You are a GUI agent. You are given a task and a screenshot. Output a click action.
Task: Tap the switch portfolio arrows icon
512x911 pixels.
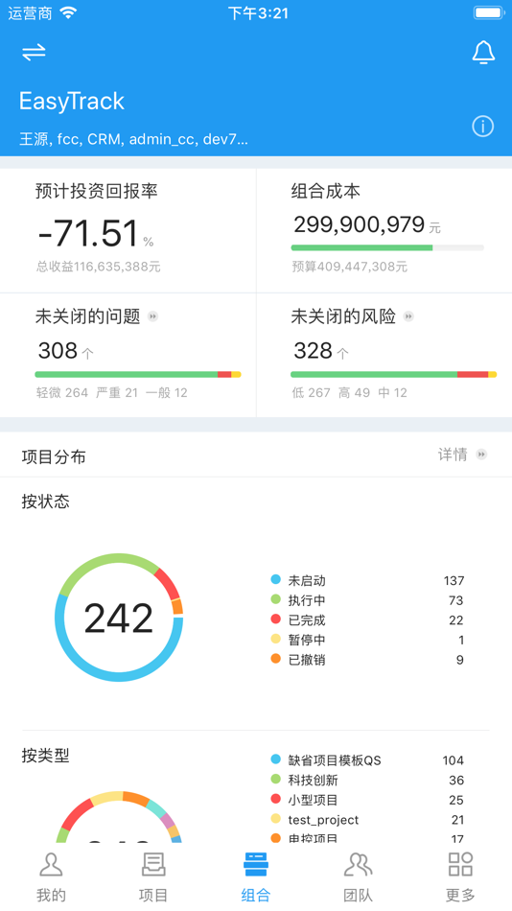(x=34, y=53)
